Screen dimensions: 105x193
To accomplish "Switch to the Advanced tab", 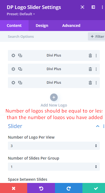I will pos(71,26).
